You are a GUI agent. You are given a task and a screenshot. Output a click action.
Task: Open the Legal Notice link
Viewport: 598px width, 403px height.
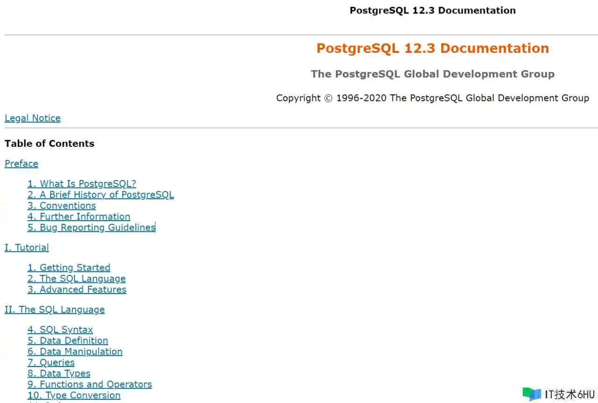click(32, 118)
